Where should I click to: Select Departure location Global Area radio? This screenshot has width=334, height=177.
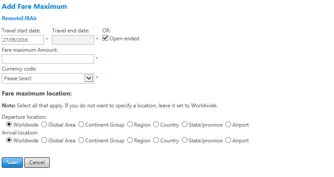[44, 125]
